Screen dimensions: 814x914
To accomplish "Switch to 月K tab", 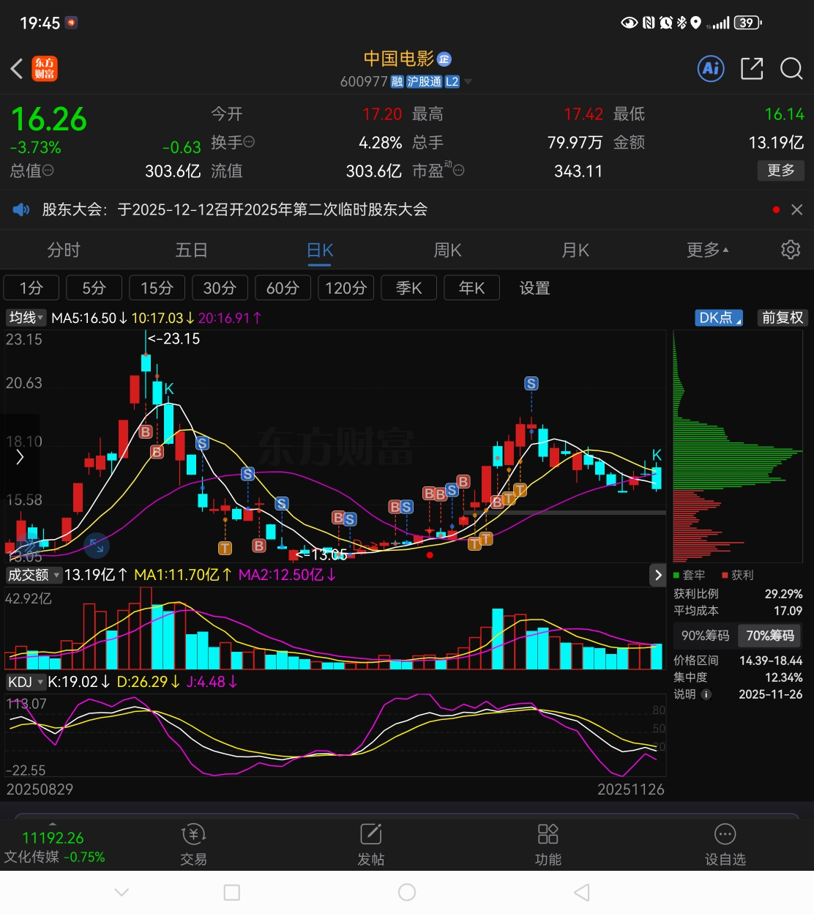I will tap(575, 250).
